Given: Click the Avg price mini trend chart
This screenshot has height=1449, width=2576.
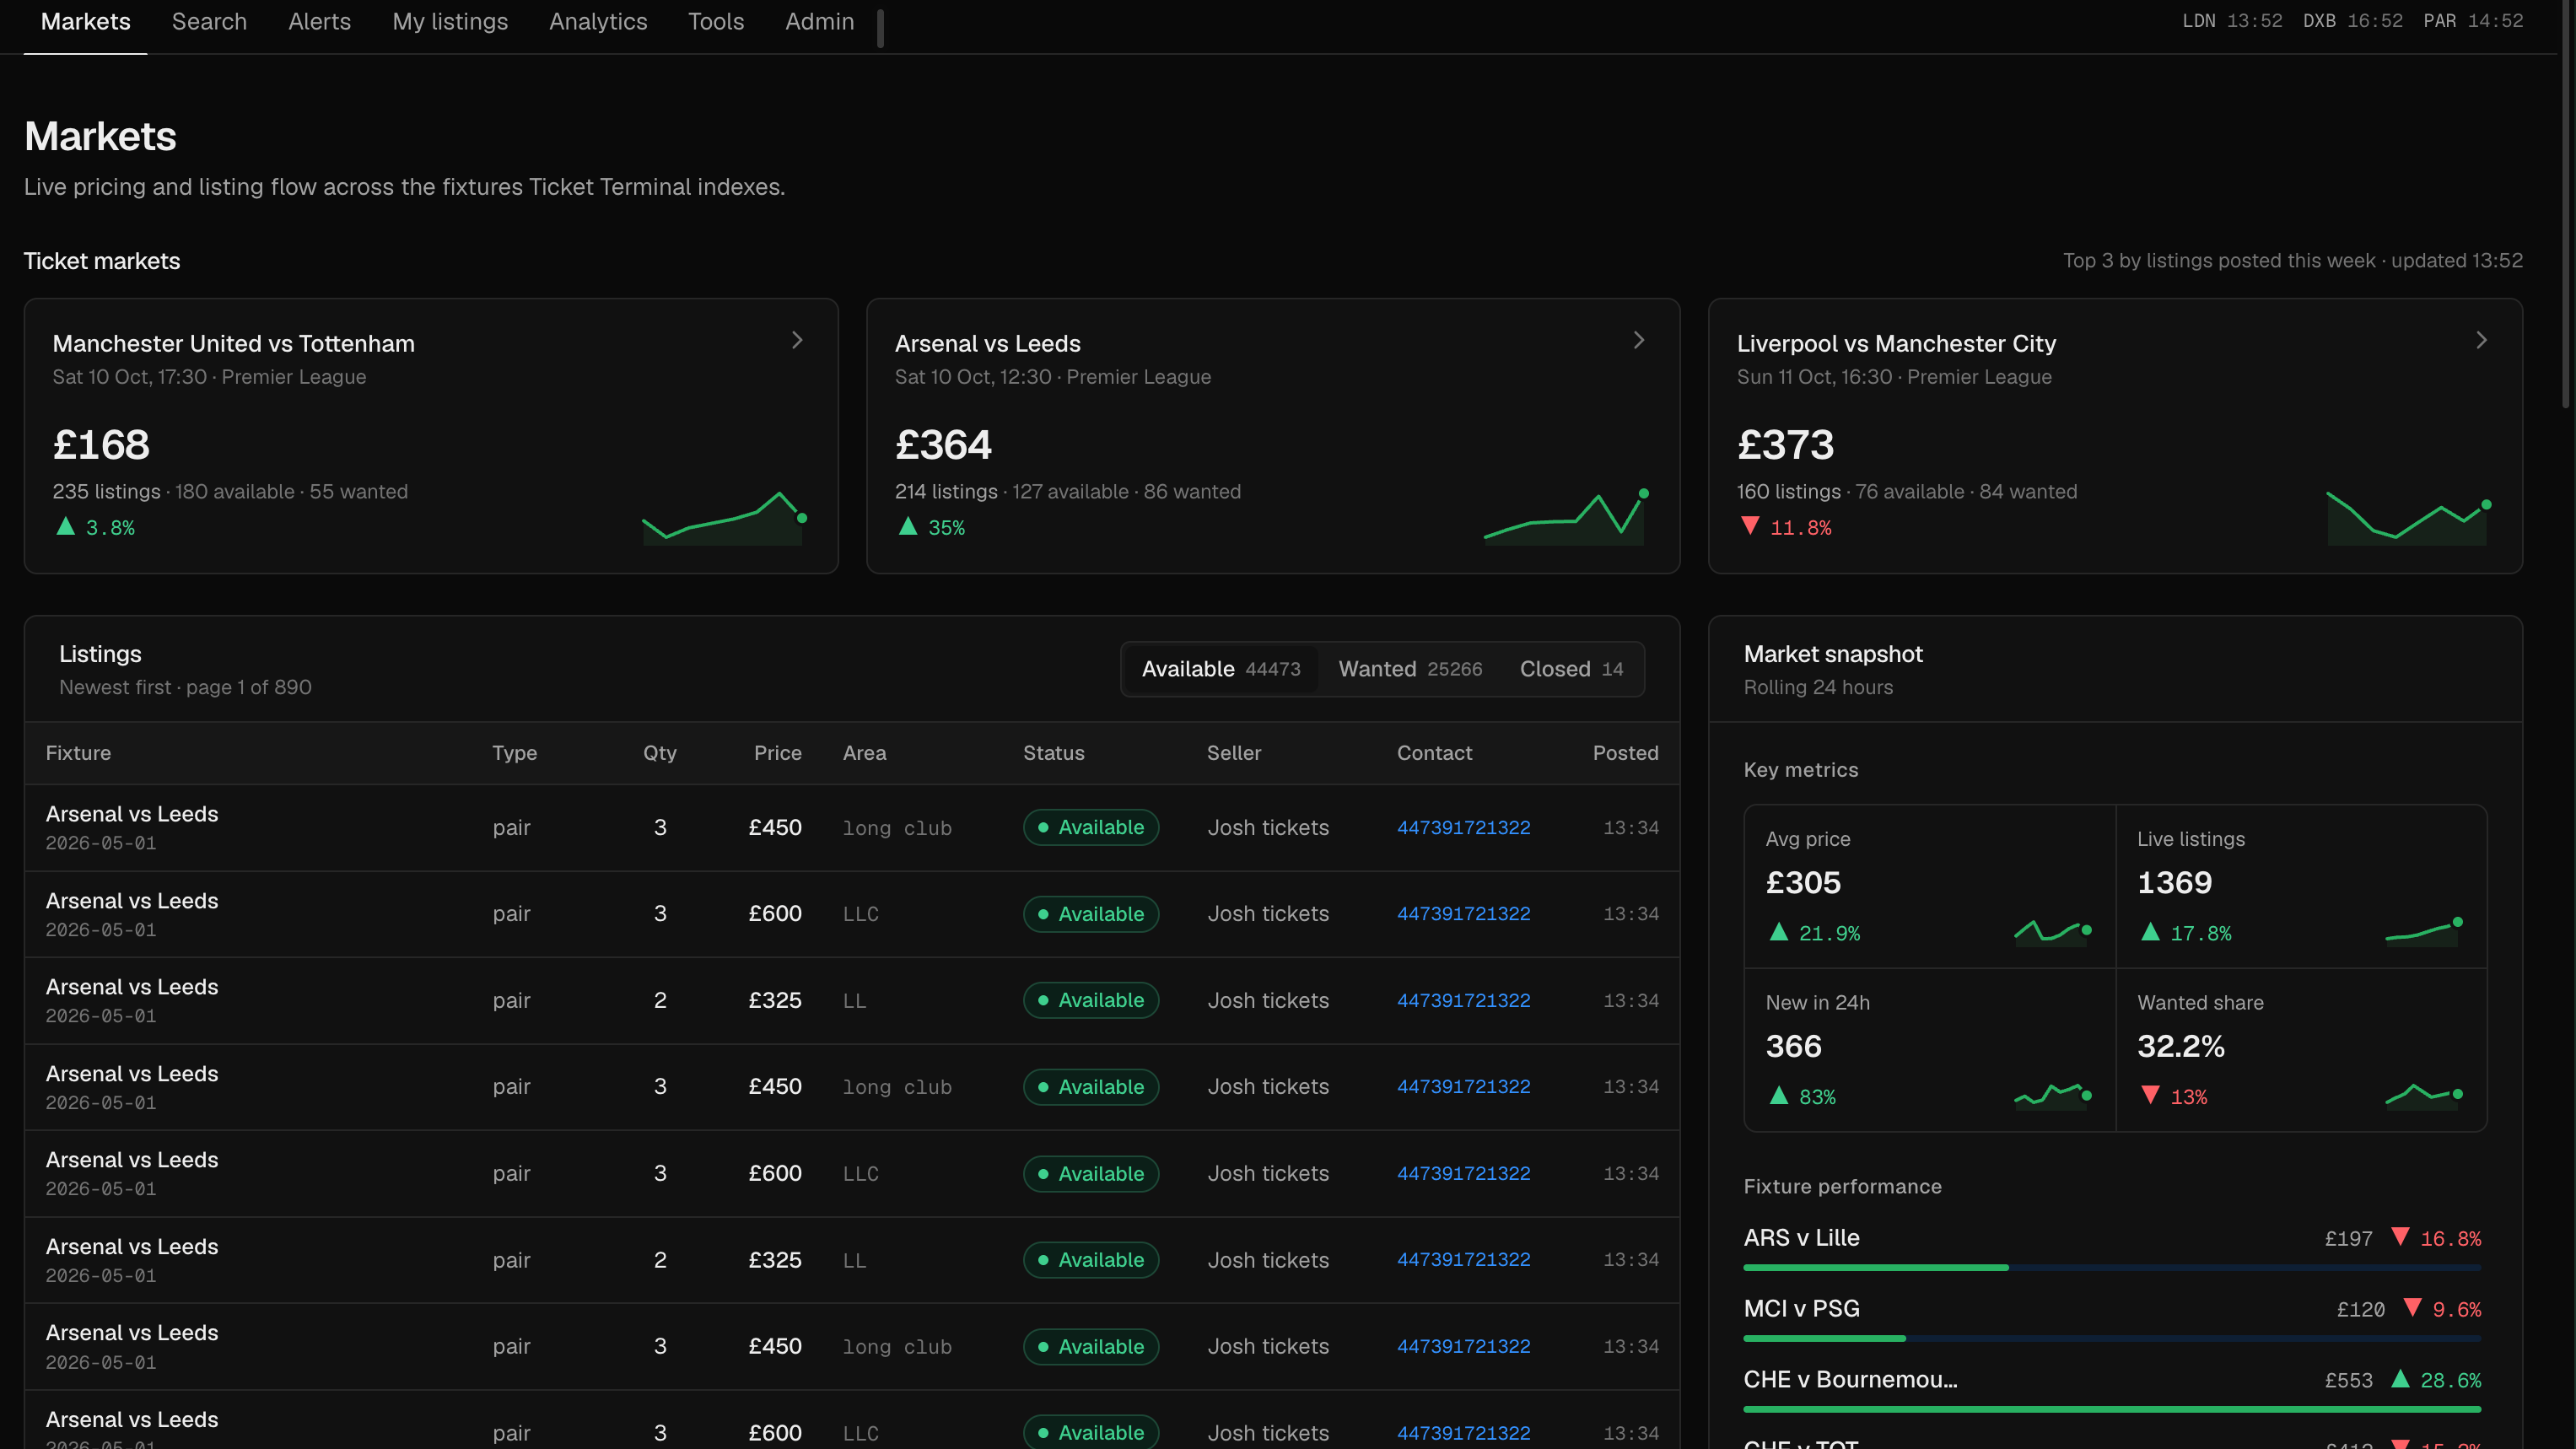Looking at the screenshot, I should tap(2053, 932).
